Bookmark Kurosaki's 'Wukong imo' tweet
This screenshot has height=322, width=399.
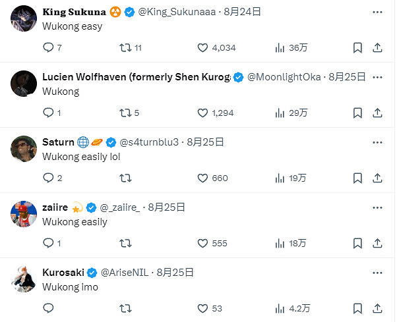coord(357,308)
